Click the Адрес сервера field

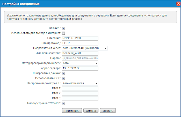[80, 68]
